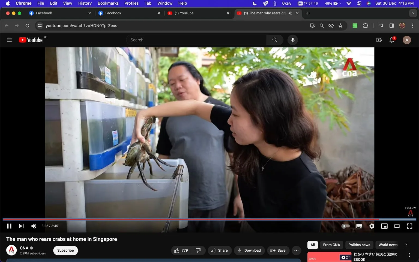Show more category chips arrow
This screenshot has width=419, height=262.
406,245
